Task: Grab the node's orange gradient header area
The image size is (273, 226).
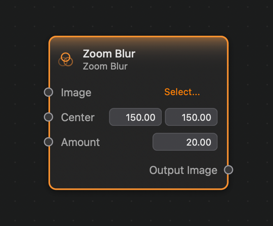Action: [x=174, y=43]
